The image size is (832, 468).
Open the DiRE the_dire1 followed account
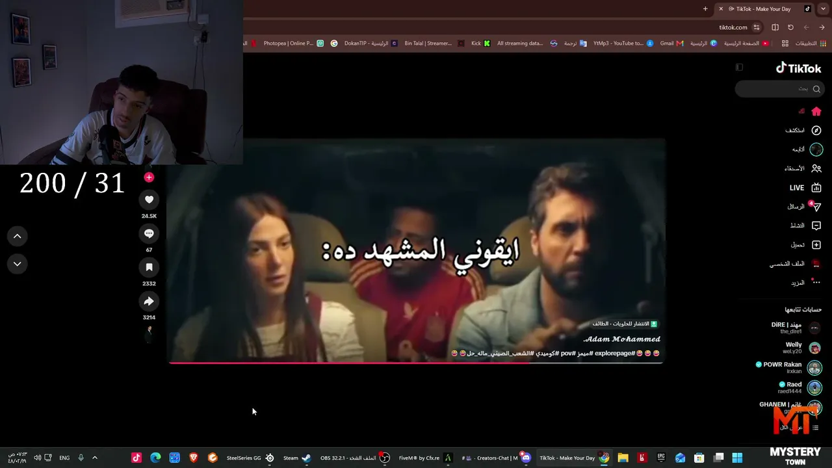click(796, 328)
